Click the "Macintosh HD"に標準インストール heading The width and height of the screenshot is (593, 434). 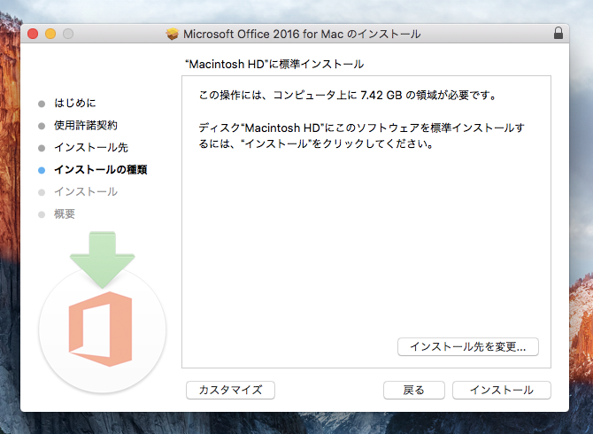tap(274, 64)
